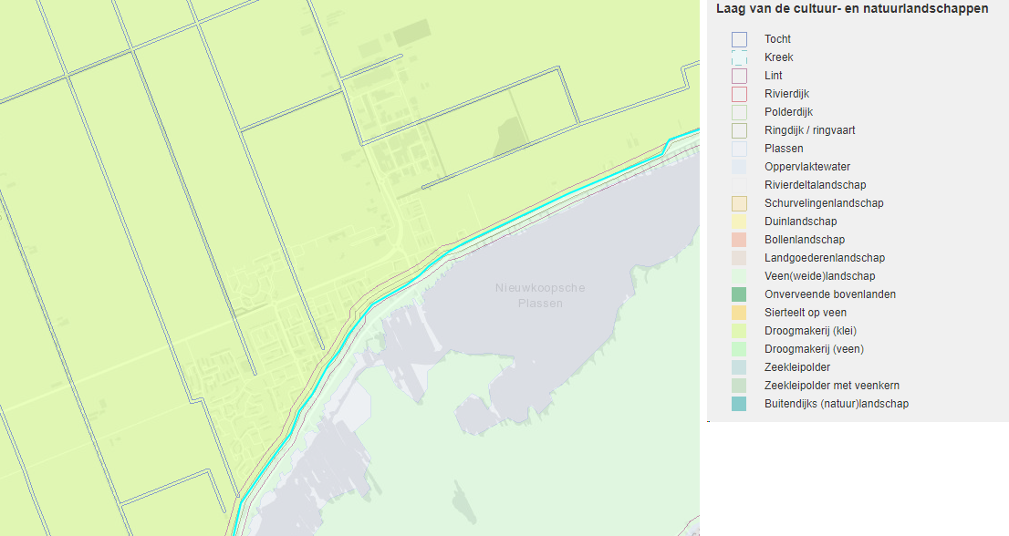Image resolution: width=1009 pixels, height=536 pixels.
Task: Click the Droogmakerij (klei) legend swatch
Action: [739, 331]
